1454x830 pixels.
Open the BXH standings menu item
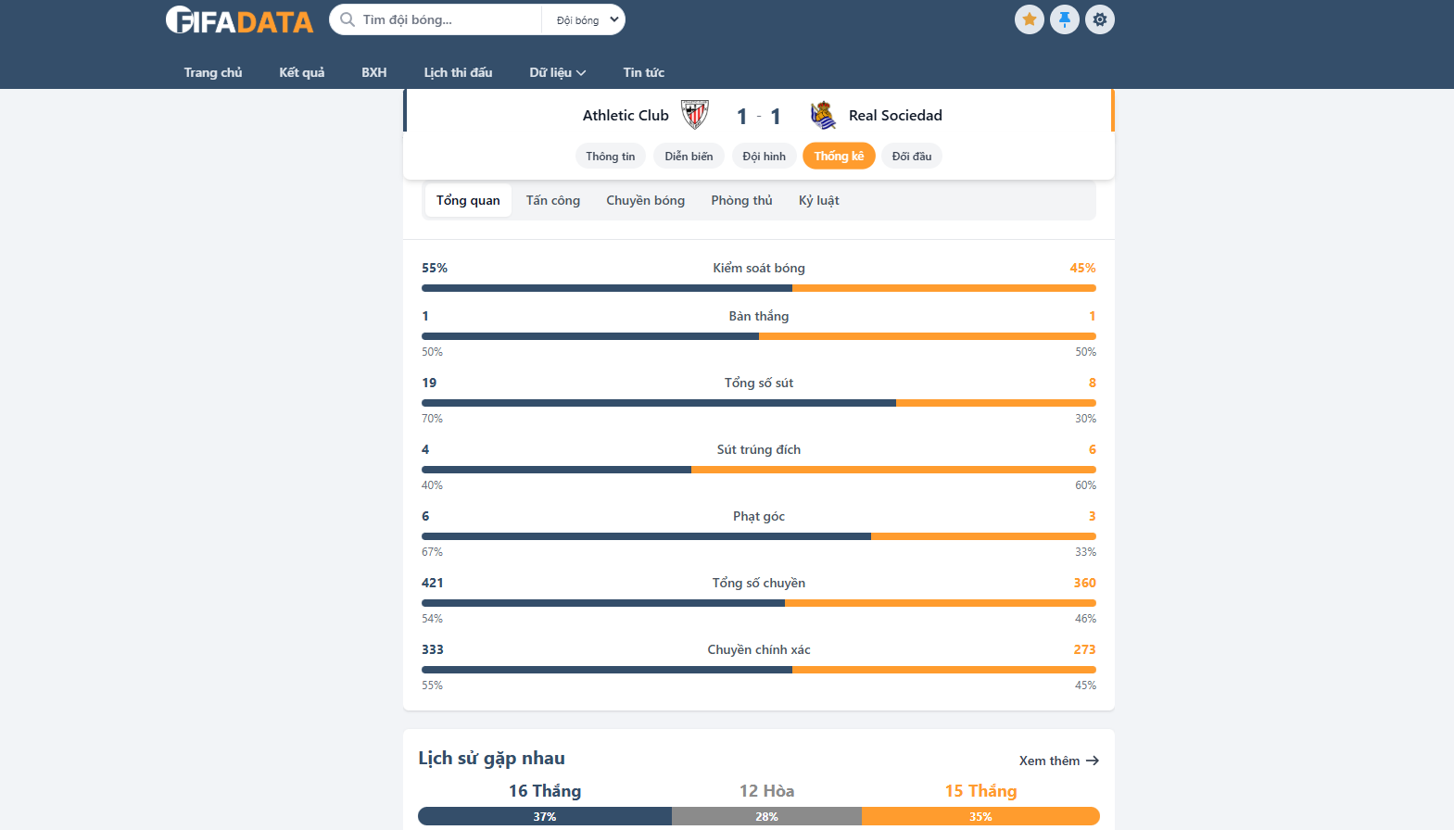[x=373, y=72]
